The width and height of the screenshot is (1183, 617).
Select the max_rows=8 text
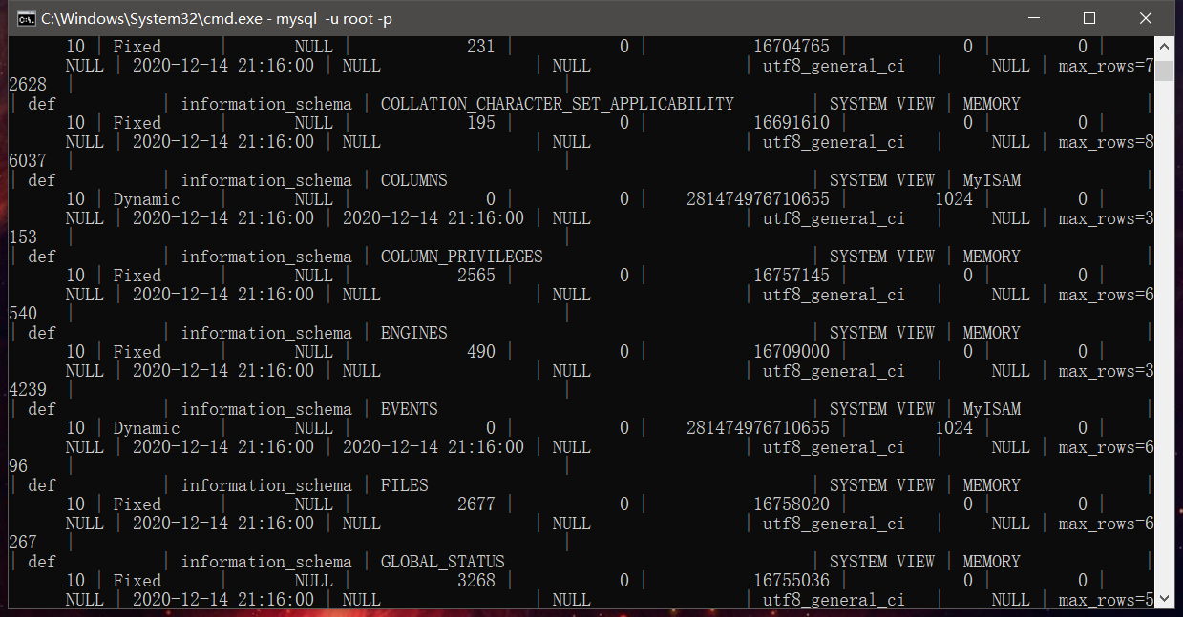pyautogui.click(x=1107, y=142)
